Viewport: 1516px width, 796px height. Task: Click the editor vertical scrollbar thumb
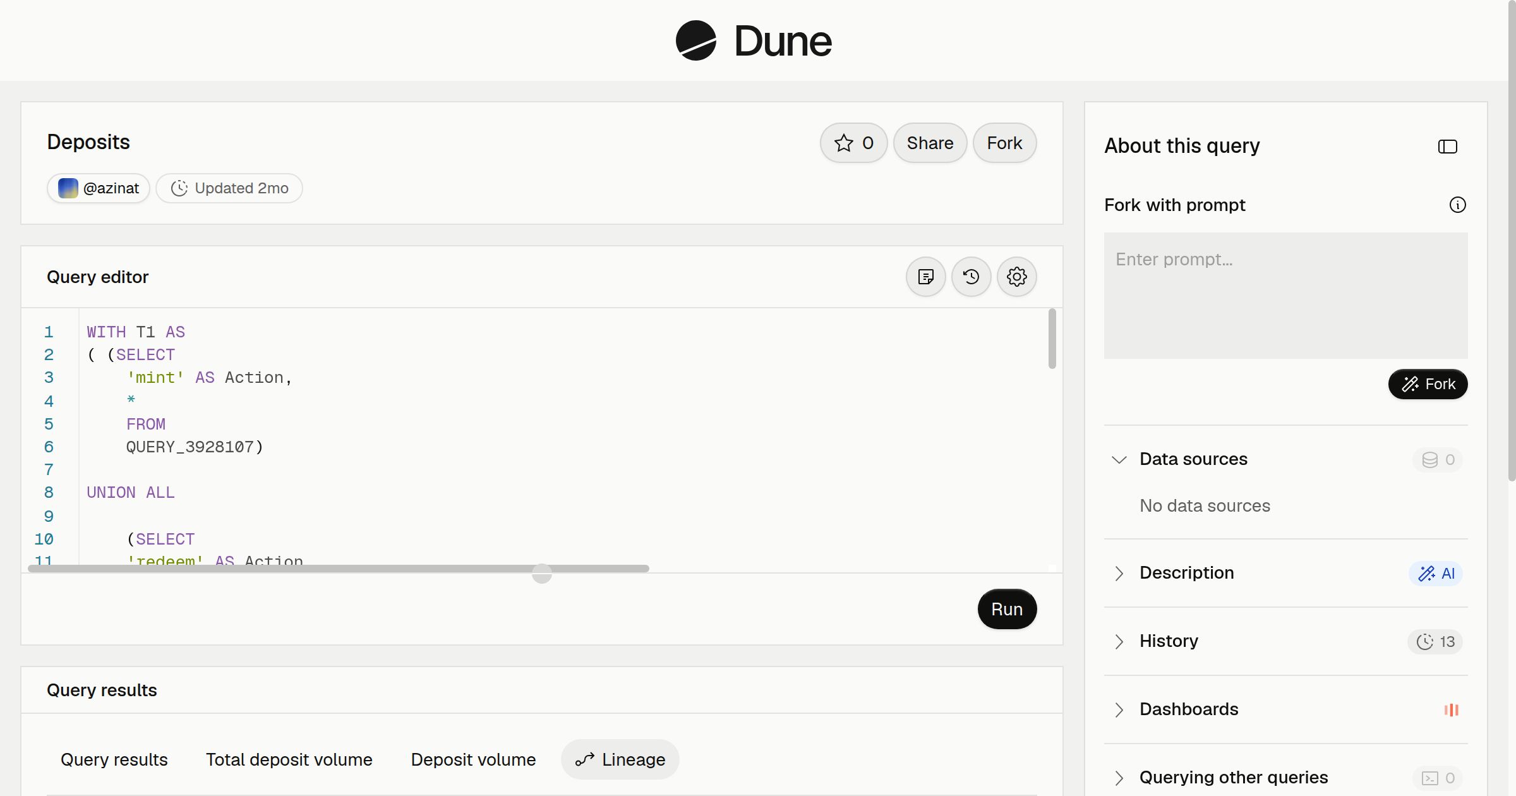click(1052, 339)
